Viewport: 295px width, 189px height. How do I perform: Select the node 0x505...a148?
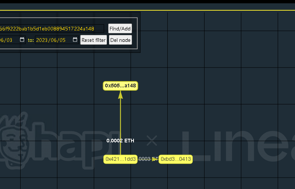120,86
